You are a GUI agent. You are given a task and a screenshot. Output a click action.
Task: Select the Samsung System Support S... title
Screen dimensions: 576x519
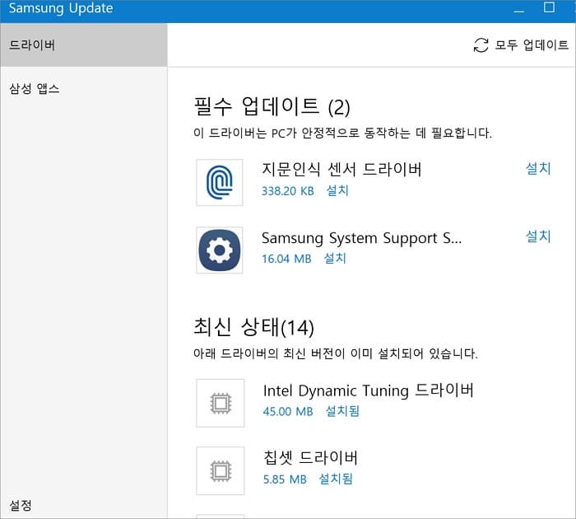[x=361, y=238]
